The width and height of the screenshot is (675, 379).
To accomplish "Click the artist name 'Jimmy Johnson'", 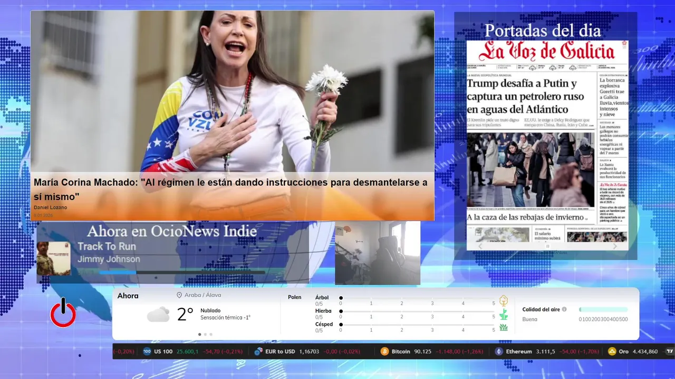I will (109, 259).
